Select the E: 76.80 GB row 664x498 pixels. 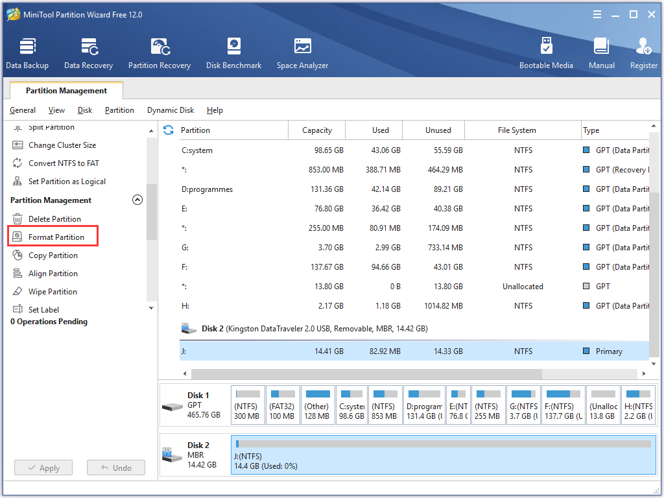pyautogui.click(x=414, y=209)
